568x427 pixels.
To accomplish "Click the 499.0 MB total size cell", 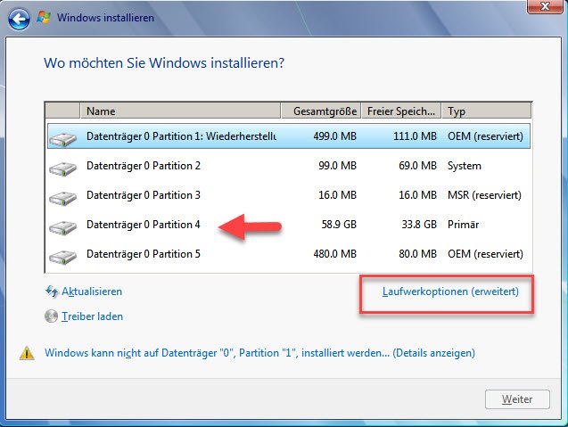I will [x=335, y=136].
